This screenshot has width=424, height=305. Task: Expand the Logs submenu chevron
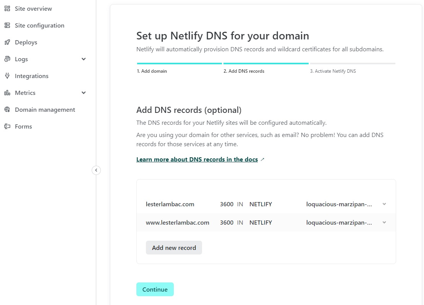point(84,59)
